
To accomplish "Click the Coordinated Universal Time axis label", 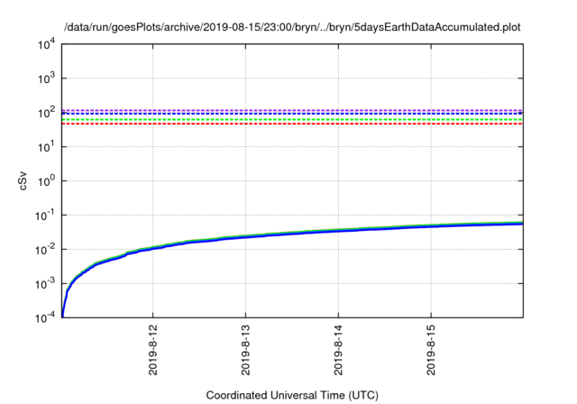I will (x=292, y=395).
